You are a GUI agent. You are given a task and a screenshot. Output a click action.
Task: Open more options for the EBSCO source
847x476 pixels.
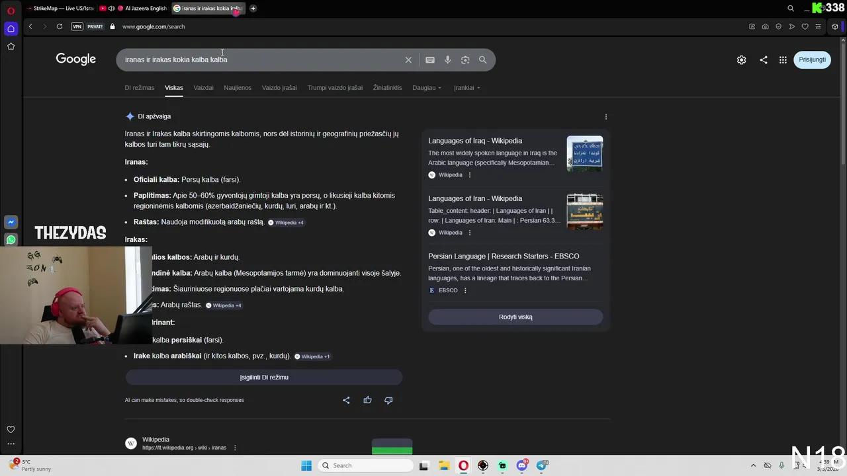(465, 290)
